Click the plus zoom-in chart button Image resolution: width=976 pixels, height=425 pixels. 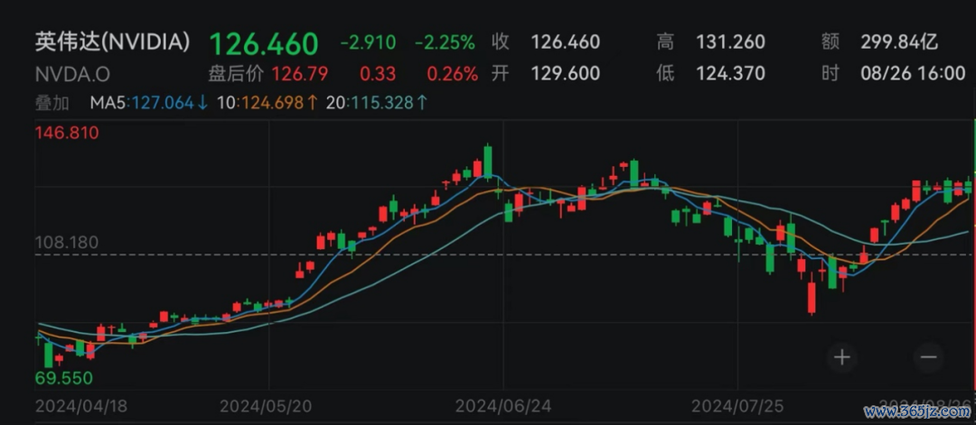pos(842,357)
